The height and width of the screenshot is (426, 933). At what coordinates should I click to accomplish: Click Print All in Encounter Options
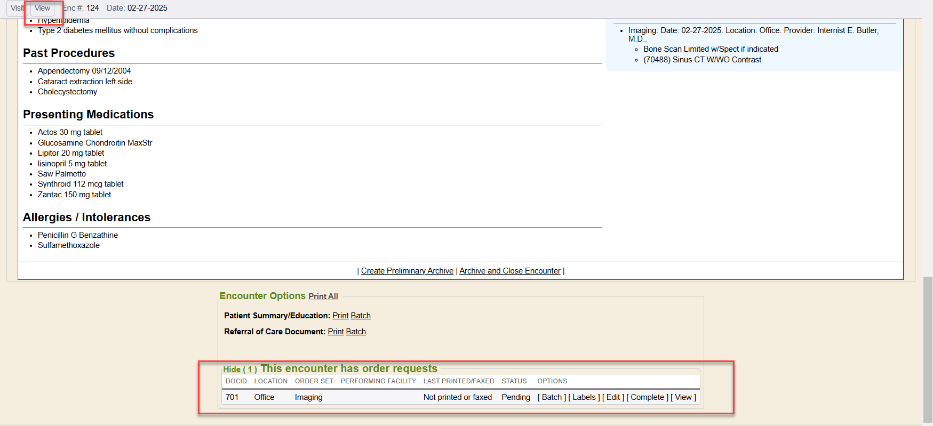(323, 296)
